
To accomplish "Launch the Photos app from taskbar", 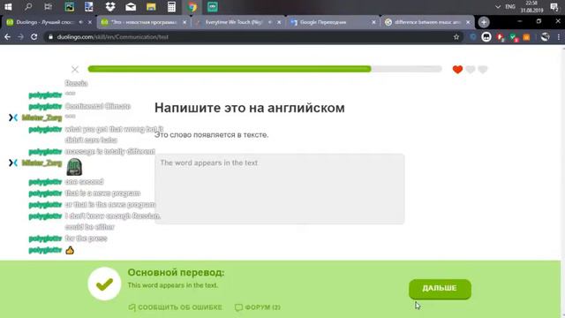I will (69, 7).
